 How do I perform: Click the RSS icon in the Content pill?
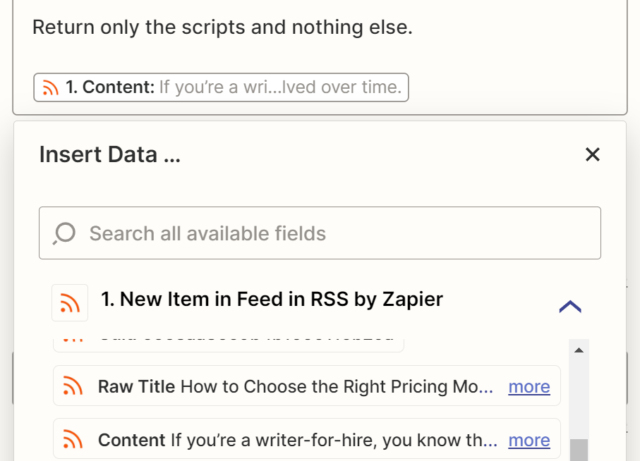click(49, 88)
